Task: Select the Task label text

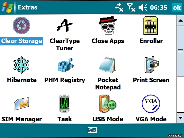Action: 65,119
